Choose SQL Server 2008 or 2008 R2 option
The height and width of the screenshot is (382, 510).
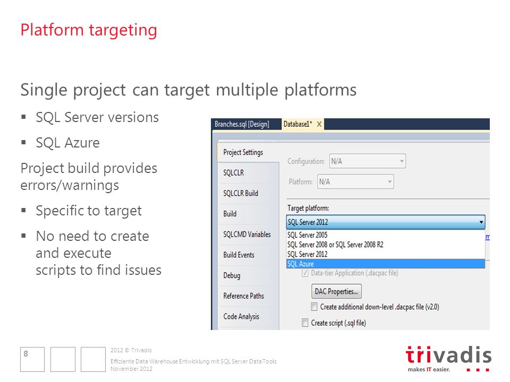click(x=386, y=245)
